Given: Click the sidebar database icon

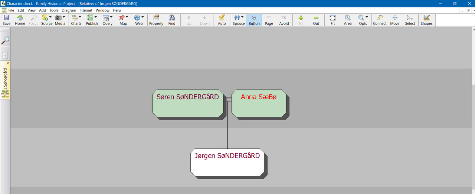Looking at the screenshot, I should pyautogui.click(x=5, y=56).
